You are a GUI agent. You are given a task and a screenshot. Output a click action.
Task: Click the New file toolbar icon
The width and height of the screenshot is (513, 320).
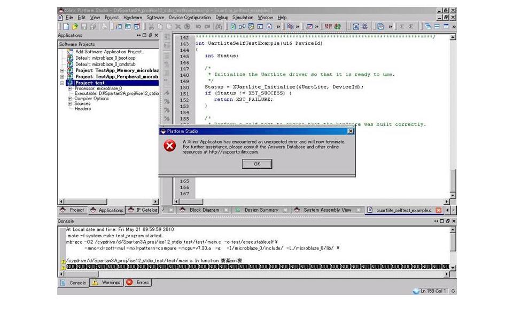pyautogui.click(x=66, y=26)
